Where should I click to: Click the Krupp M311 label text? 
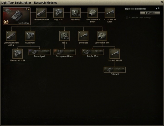pyautogui.click(x=30, y=43)
